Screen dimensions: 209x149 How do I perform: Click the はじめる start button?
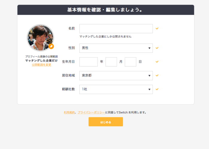click(x=106, y=122)
